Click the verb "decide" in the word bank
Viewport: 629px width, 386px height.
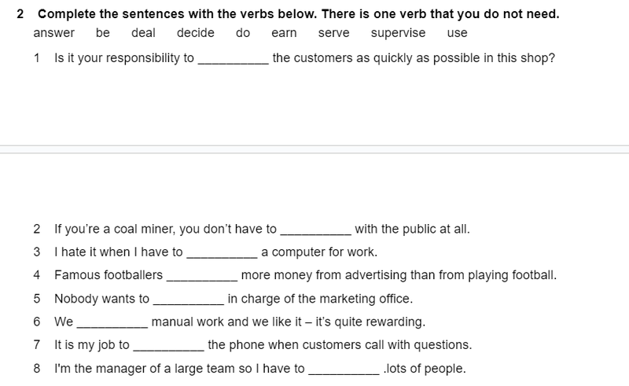196,33
